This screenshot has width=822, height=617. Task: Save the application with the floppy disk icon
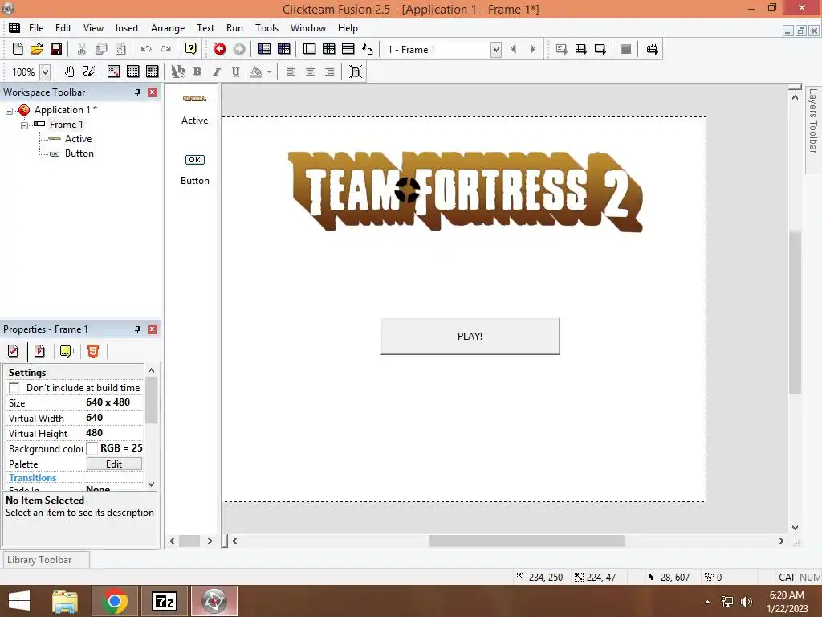pyautogui.click(x=56, y=49)
